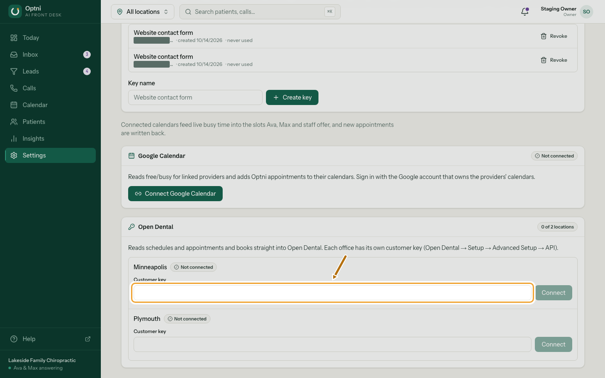This screenshot has width=605, height=378.
Task: Click the Help external link icon
Action: (x=88, y=339)
